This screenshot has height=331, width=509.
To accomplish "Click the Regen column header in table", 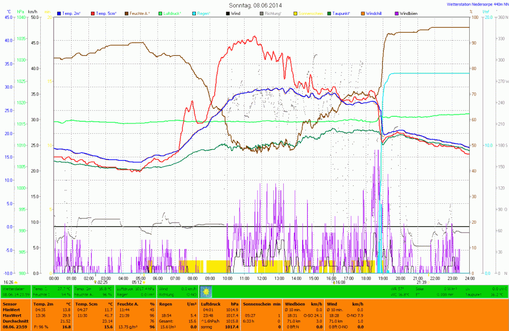I will (166, 303).
